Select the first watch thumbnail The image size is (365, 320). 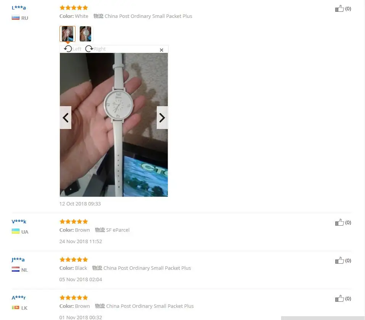(68, 34)
